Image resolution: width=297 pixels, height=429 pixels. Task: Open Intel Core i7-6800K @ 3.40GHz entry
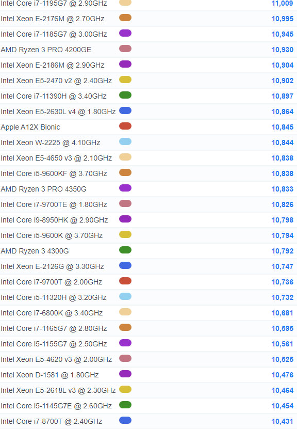coord(52,313)
